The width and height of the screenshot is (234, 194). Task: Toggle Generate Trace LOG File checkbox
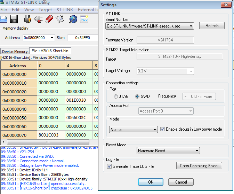coord(109,166)
